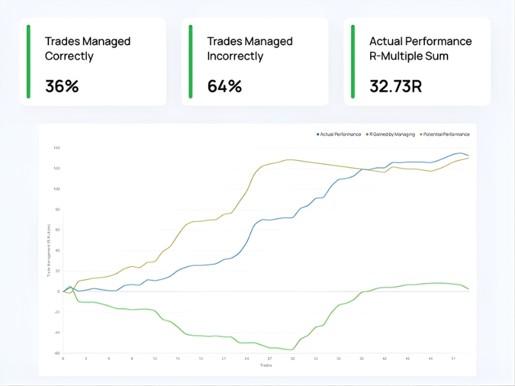Click the blue Actual Performance legend dot
Viewport: 515px width, 386px height.
tap(318, 134)
